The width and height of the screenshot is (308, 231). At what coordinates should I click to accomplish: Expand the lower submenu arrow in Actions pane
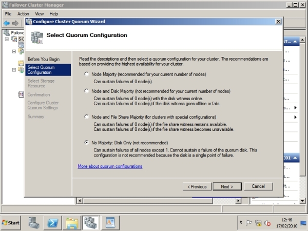(x=295, y=117)
